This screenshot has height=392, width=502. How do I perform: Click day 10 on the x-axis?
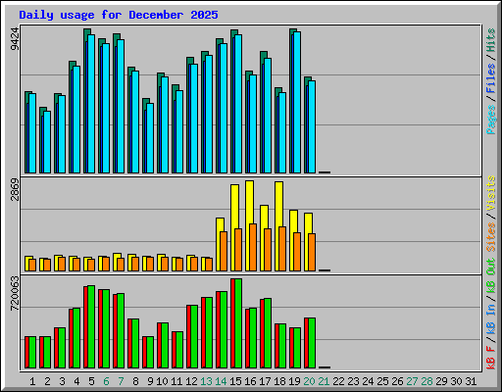(162, 381)
